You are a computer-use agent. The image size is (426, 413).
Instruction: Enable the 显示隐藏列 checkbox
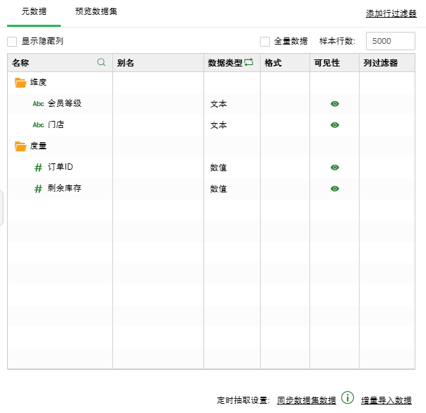12,41
